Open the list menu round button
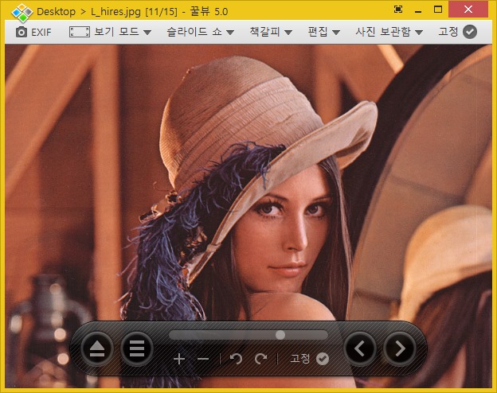The image size is (497, 393). (x=137, y=348)
